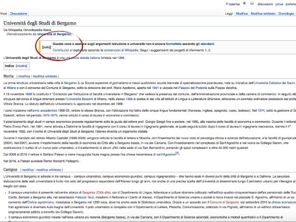Open the Milano link

coord(11,88)
